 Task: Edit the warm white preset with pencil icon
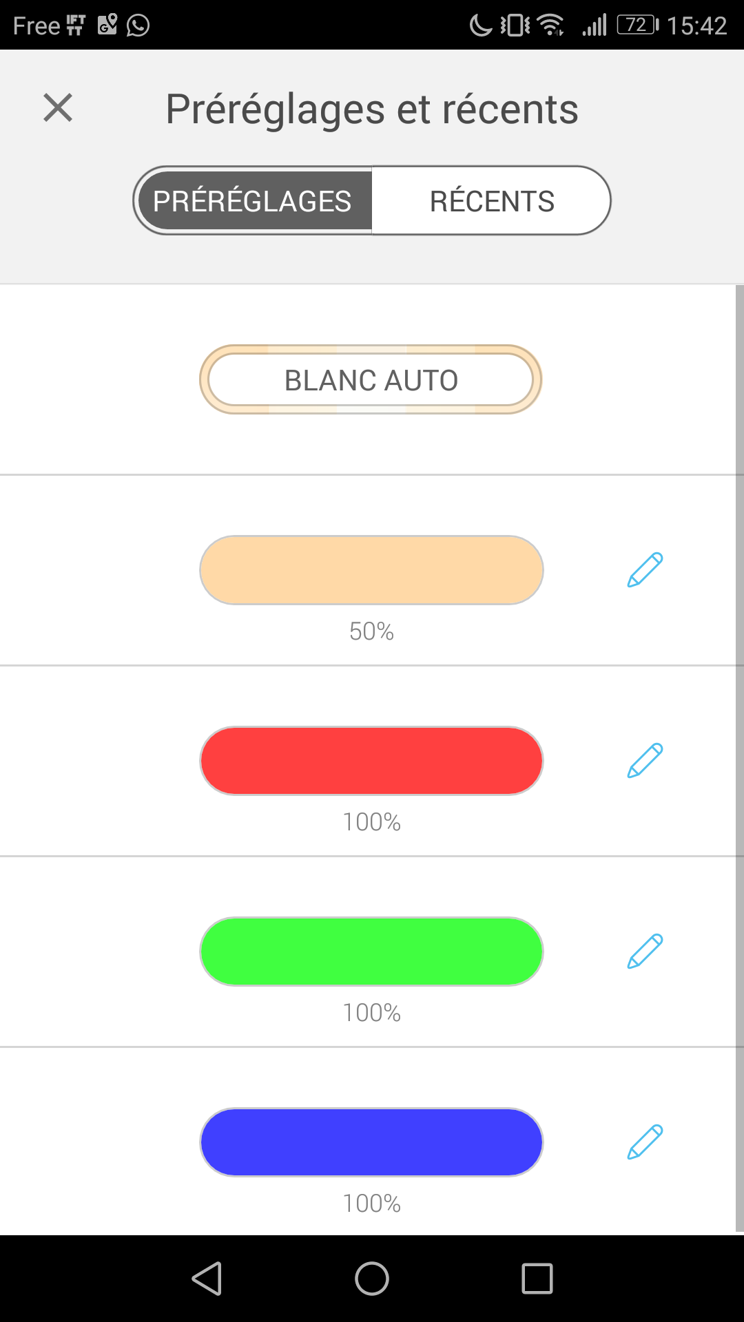645,570
